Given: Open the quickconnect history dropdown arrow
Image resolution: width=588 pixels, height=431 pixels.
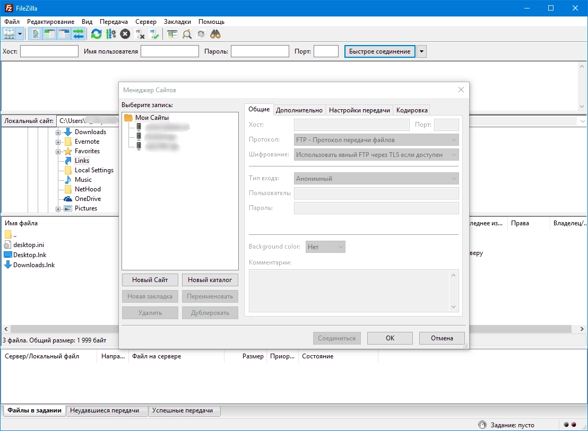Looking at the screenshot, I should tap(421, 51).
